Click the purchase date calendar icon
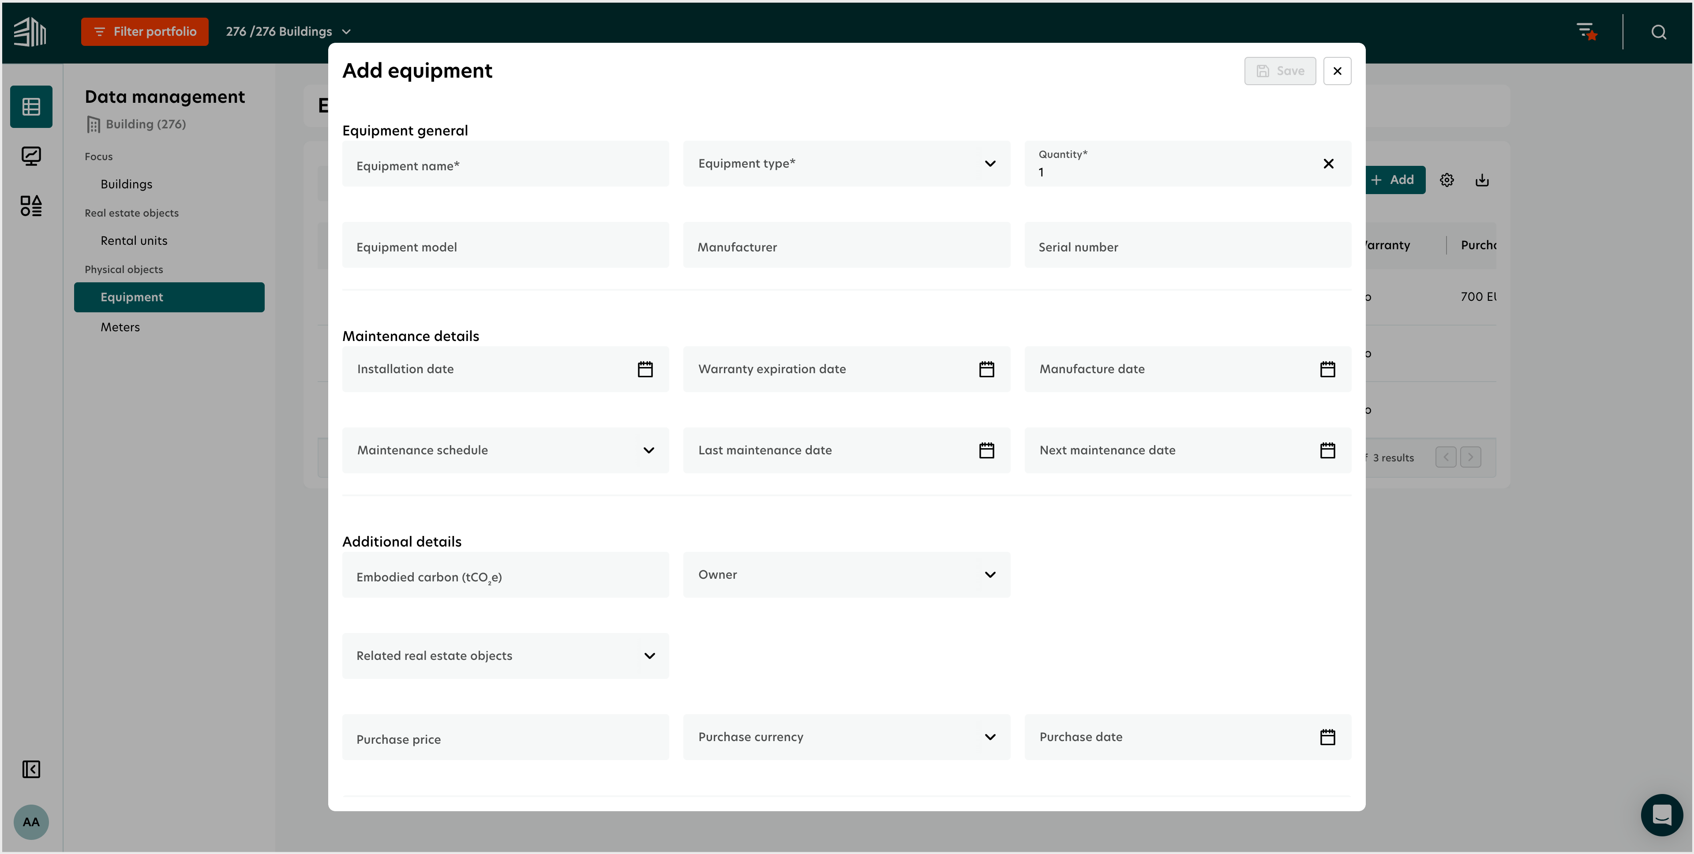 (x=1328, y=736)
